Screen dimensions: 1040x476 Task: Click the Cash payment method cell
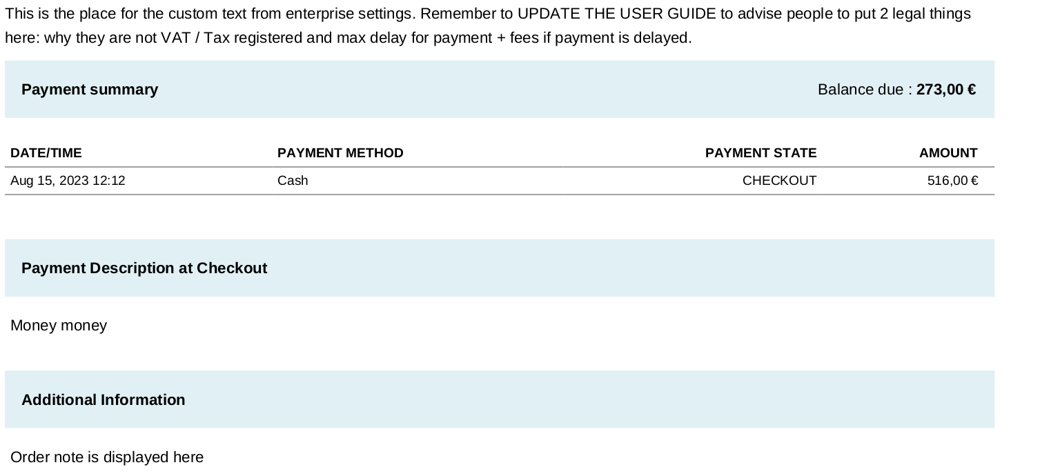(292, 180)
